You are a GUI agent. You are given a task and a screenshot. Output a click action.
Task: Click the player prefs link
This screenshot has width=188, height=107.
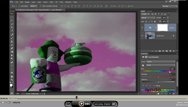[x=182, y=103]
